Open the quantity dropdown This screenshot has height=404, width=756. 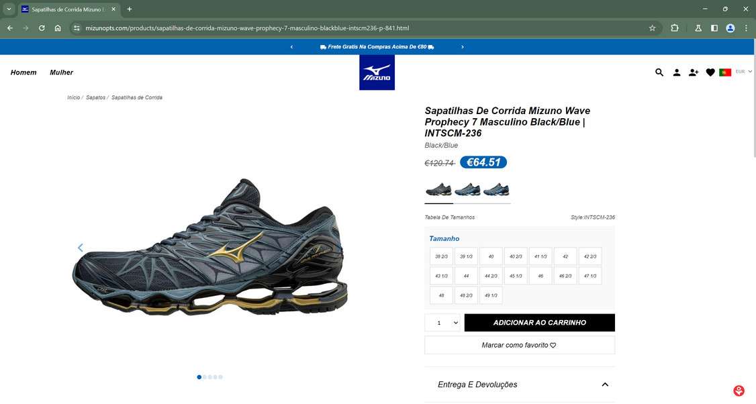(442, 323)
